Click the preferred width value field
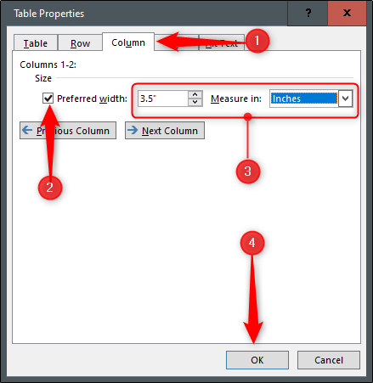 pyautogui.click(x=163, y=99)
